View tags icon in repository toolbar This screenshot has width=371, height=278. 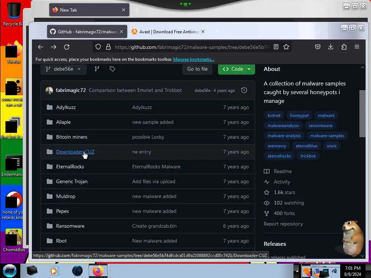click(x=112, y=69)
